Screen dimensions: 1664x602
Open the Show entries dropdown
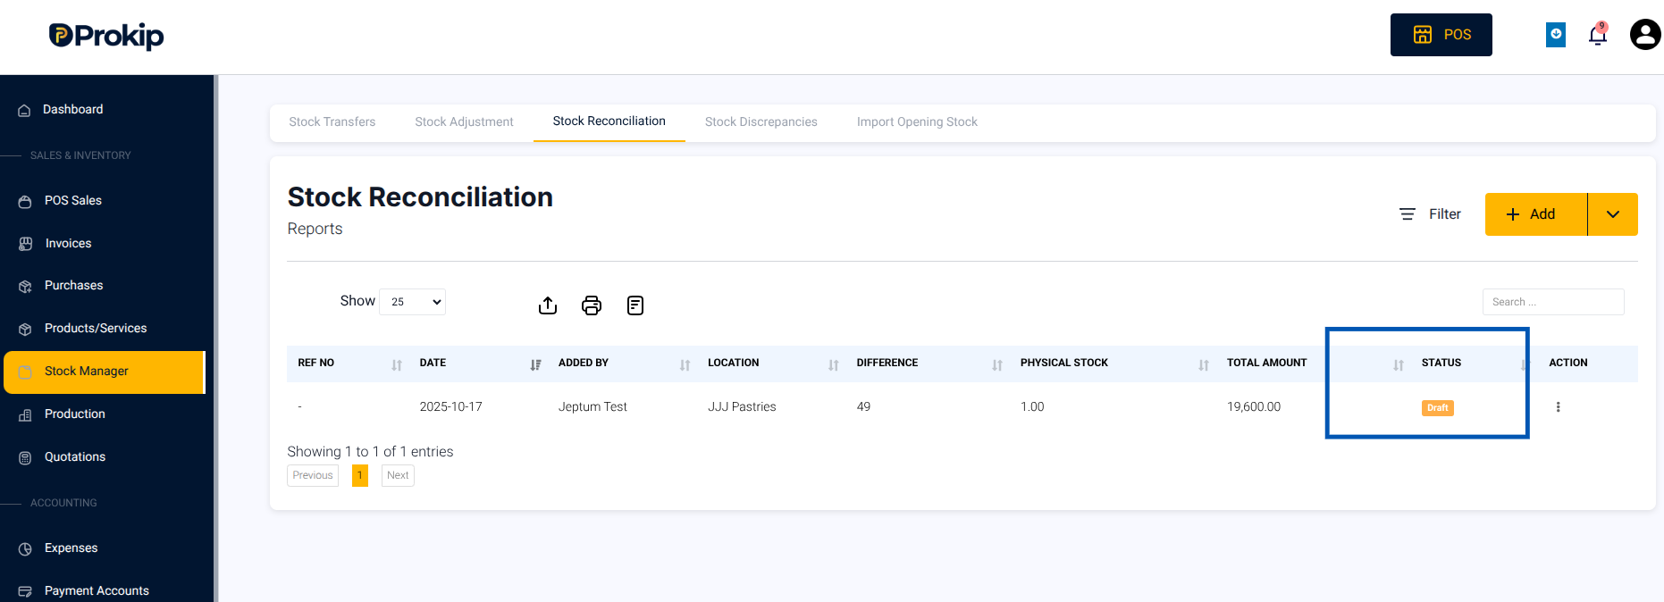(x=412, y=302)
